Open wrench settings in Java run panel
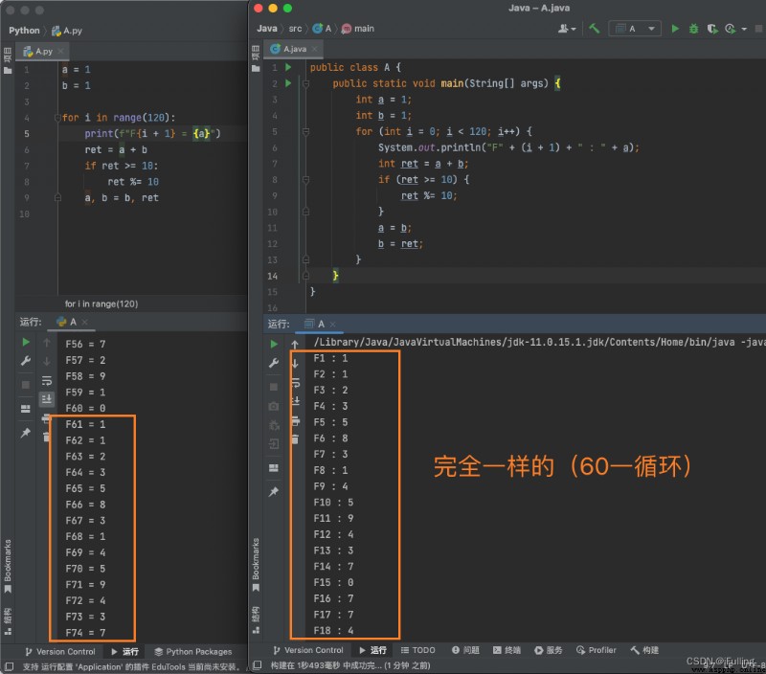This screenshot has width=766, height=674. [274, 363]
